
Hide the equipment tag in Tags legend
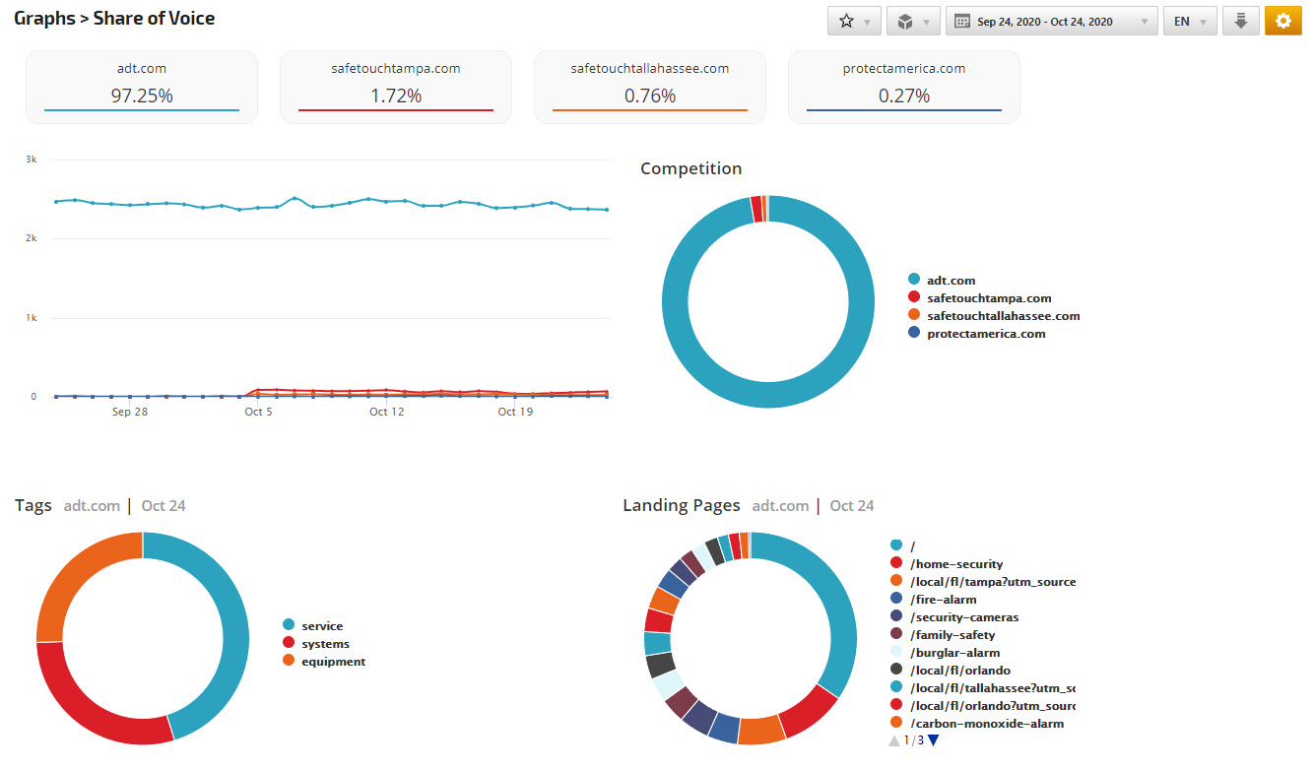tap(333, 662)
